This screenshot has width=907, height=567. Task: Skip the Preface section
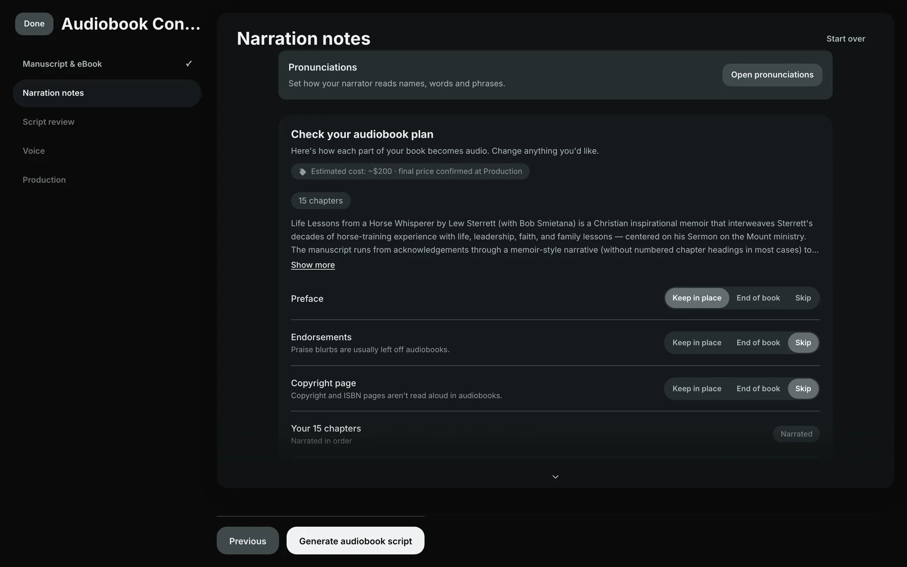click(803, 298)
